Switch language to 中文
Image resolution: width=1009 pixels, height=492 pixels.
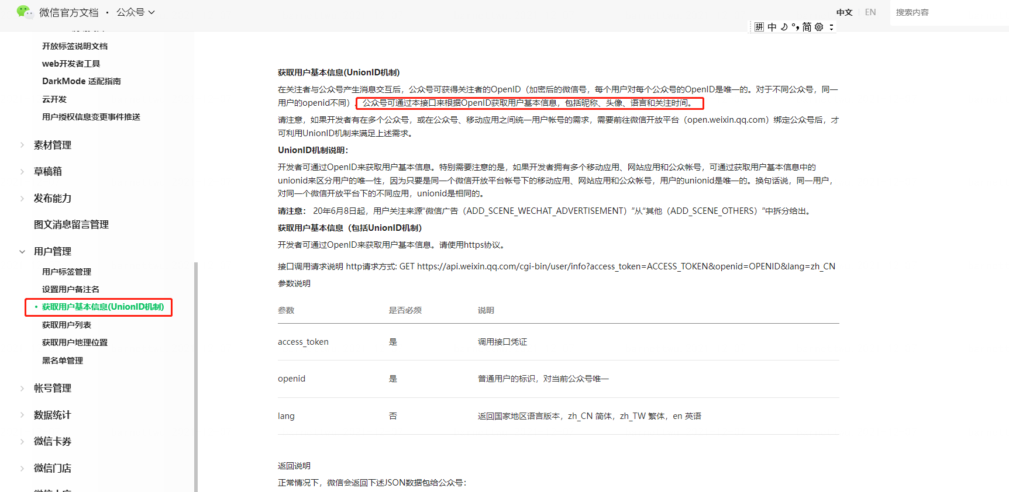pyautogui.click(x=844, y=12)
